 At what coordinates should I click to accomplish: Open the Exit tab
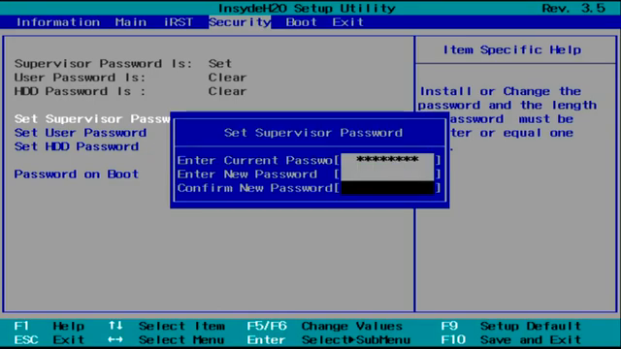tap(347, 22)
